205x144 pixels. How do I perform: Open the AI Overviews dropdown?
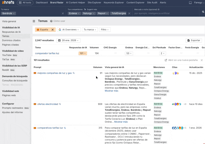pos(69,30)
